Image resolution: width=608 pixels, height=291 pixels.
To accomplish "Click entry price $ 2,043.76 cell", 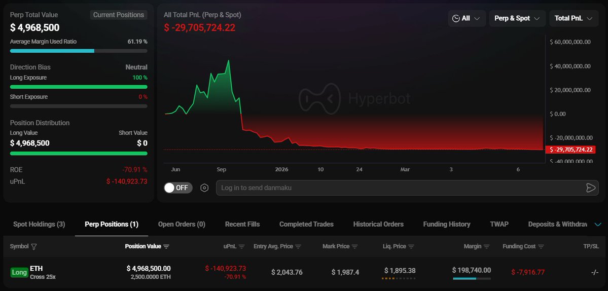I will point(287,272).
